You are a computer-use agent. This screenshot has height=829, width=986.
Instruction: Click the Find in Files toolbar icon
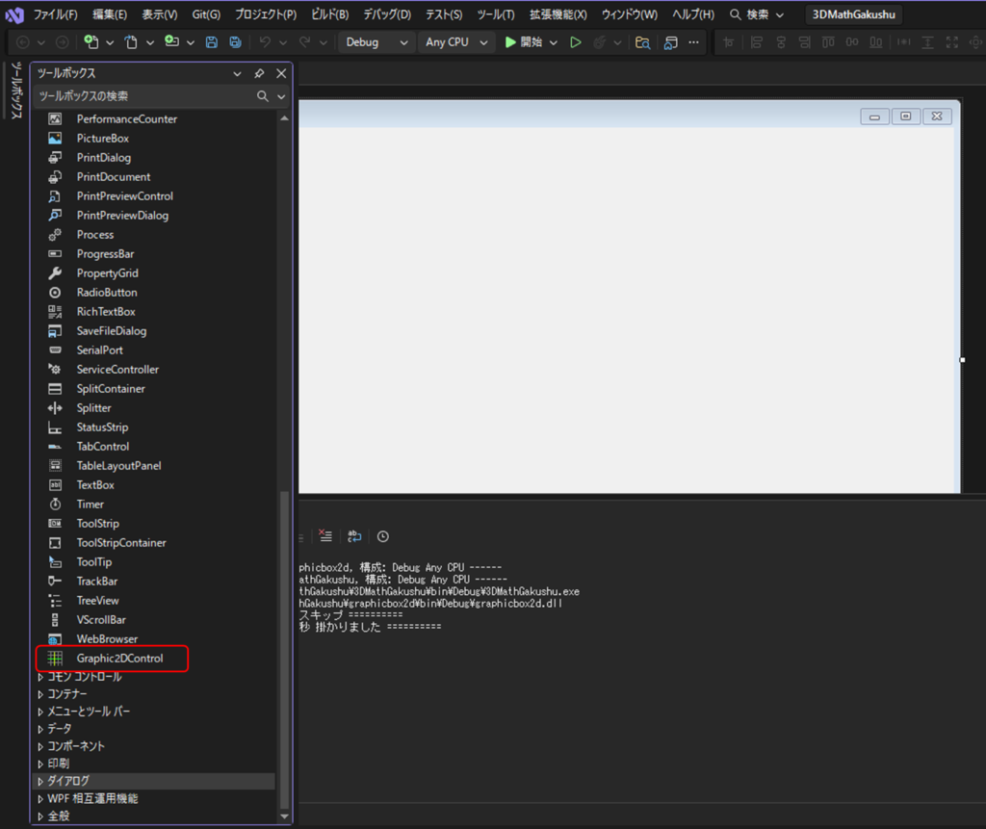tap(642, 42)
